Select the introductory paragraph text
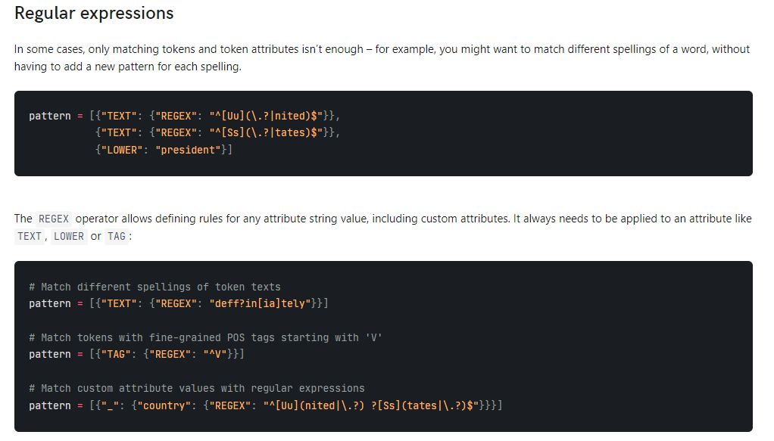The width and height of the screenshot is (774, 441). tap(379, 57)
